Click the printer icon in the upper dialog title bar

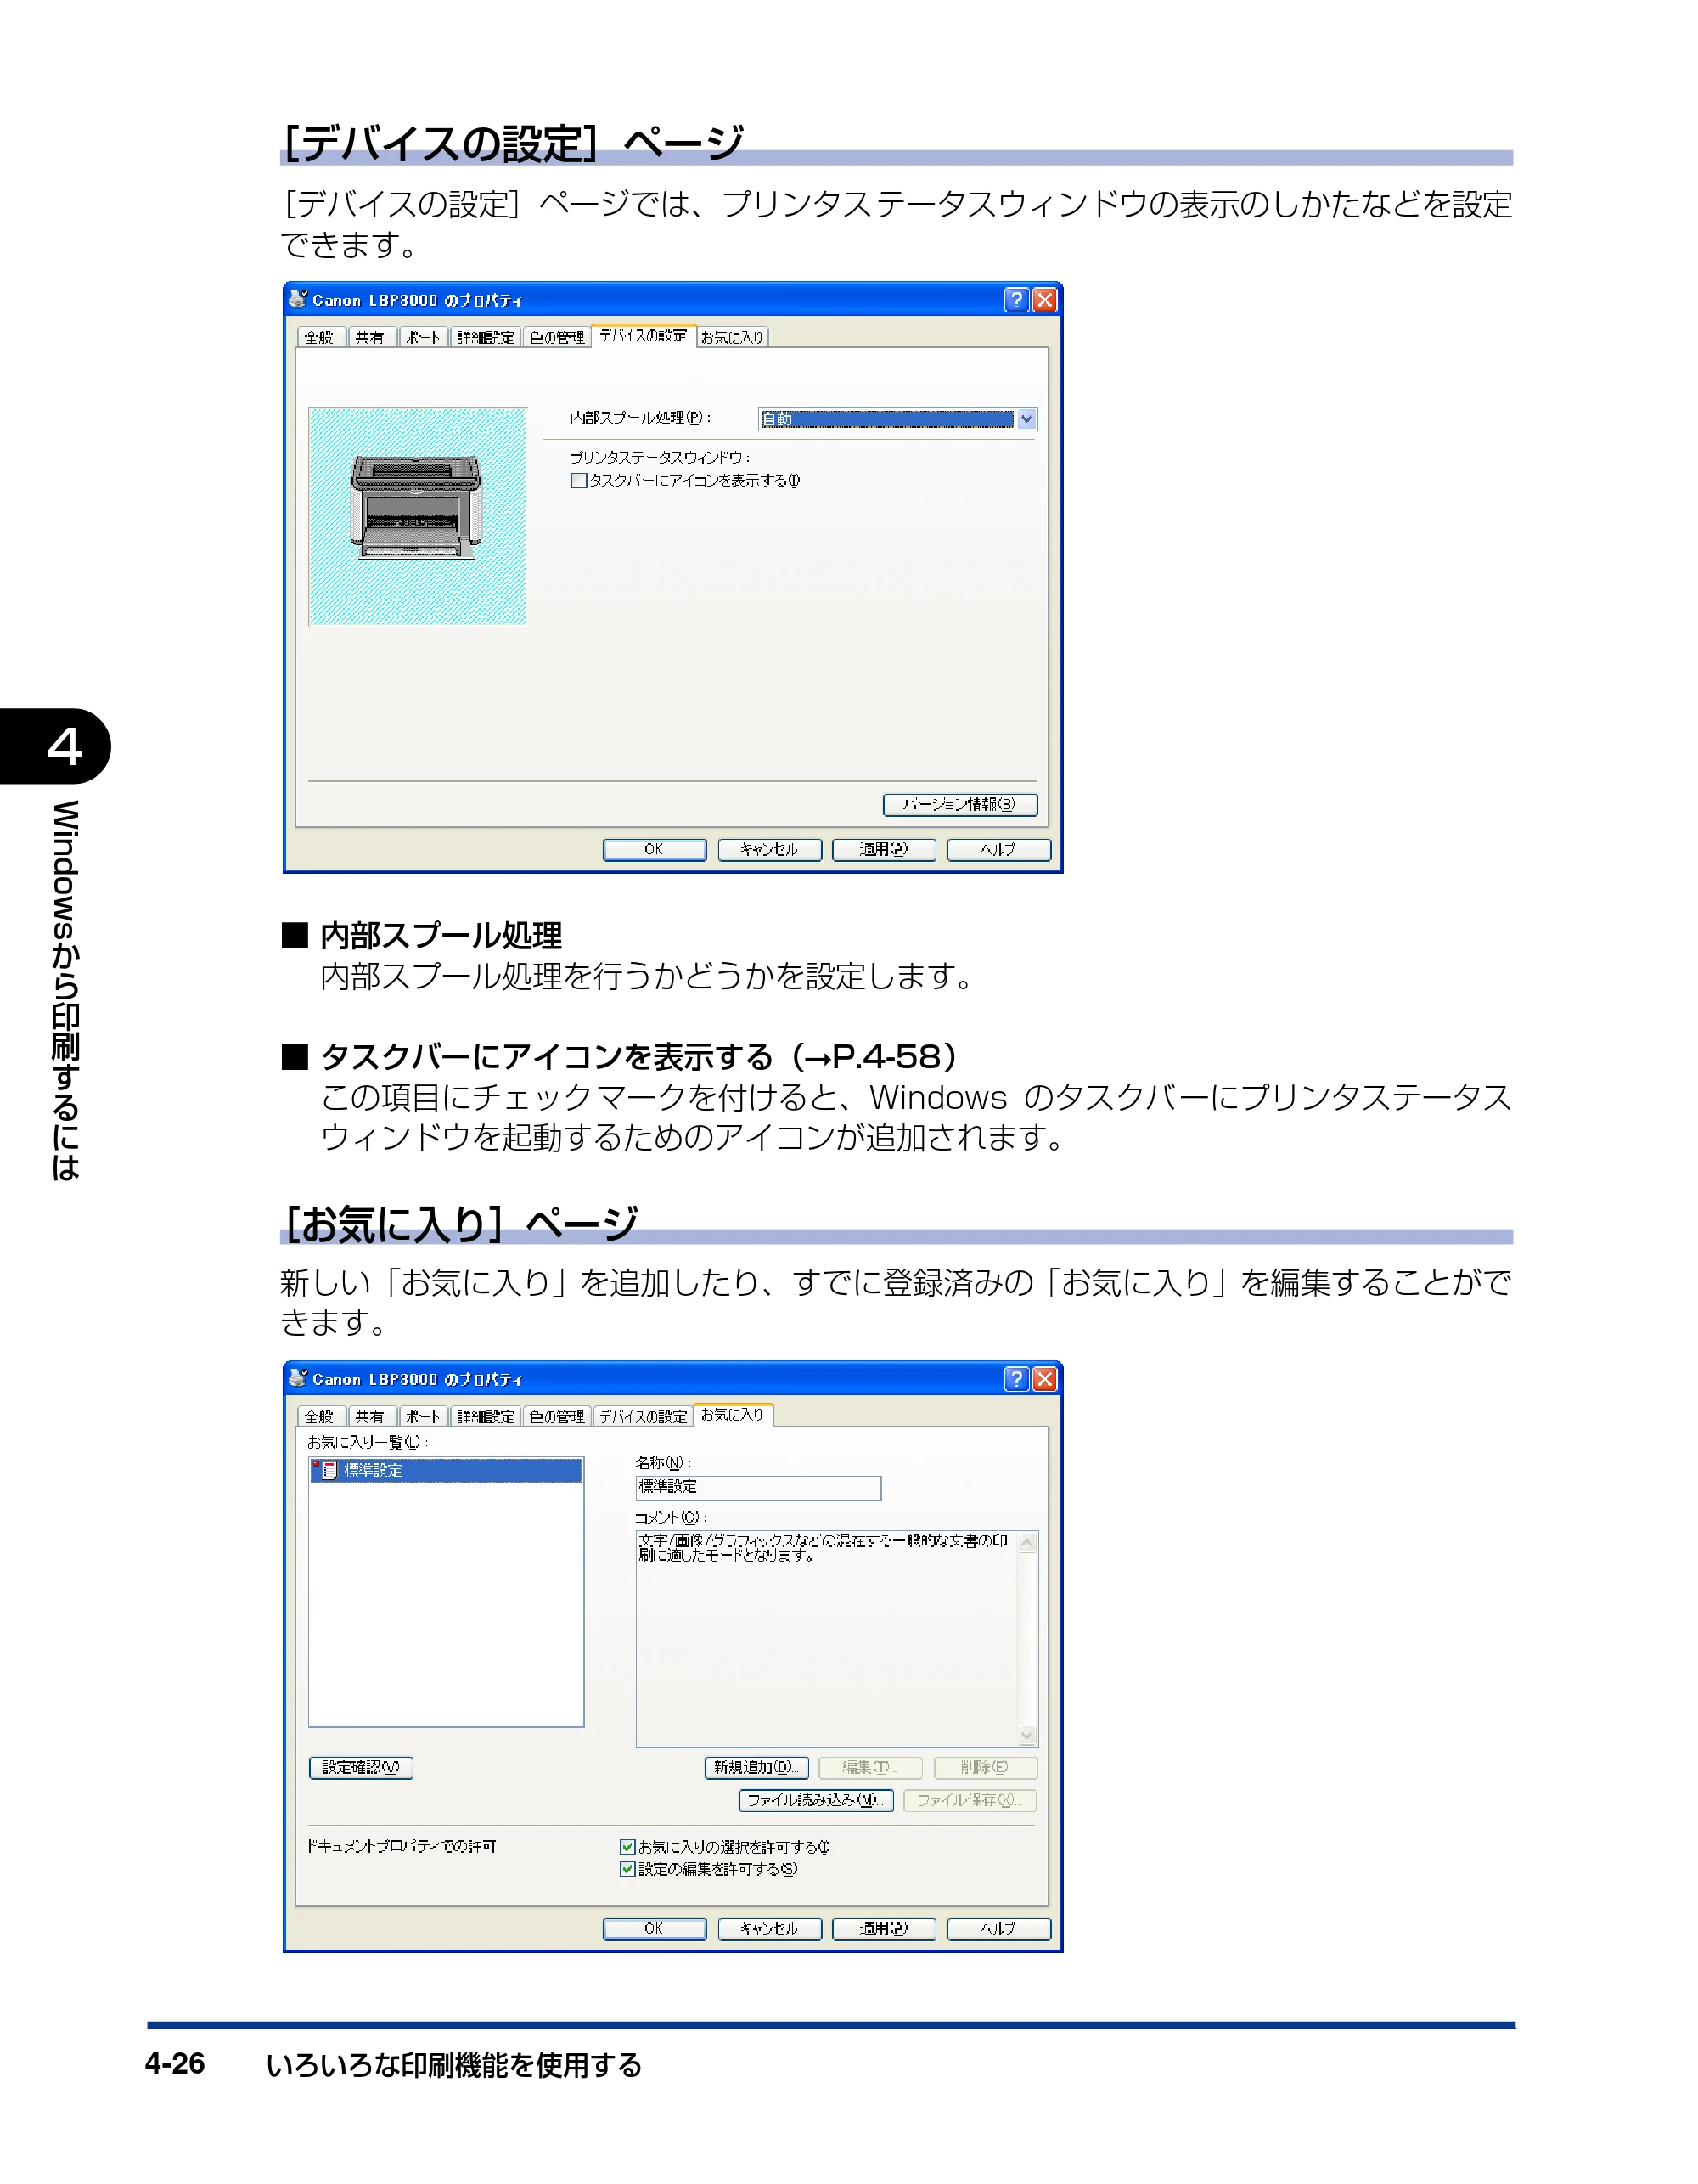coord(298,298)
